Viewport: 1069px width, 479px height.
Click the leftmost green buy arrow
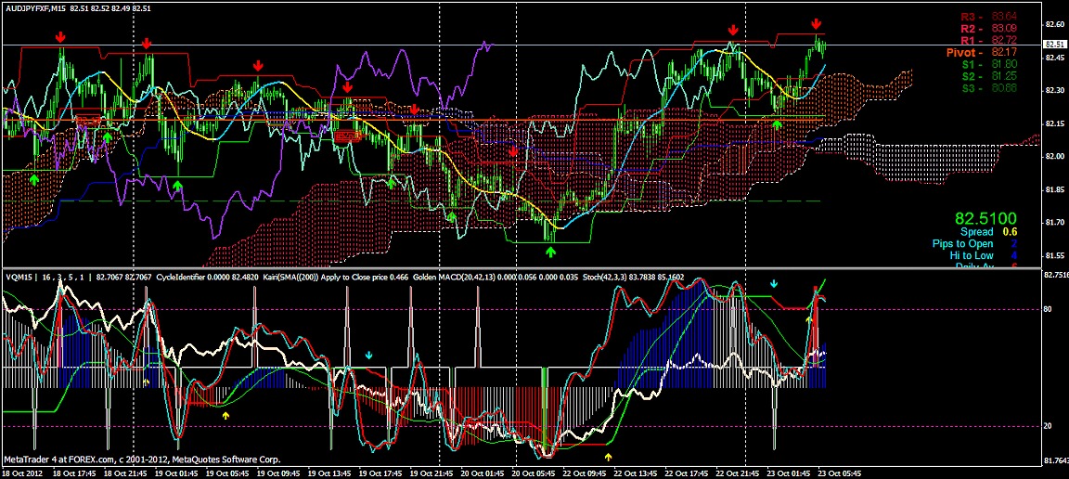(34, 178)
